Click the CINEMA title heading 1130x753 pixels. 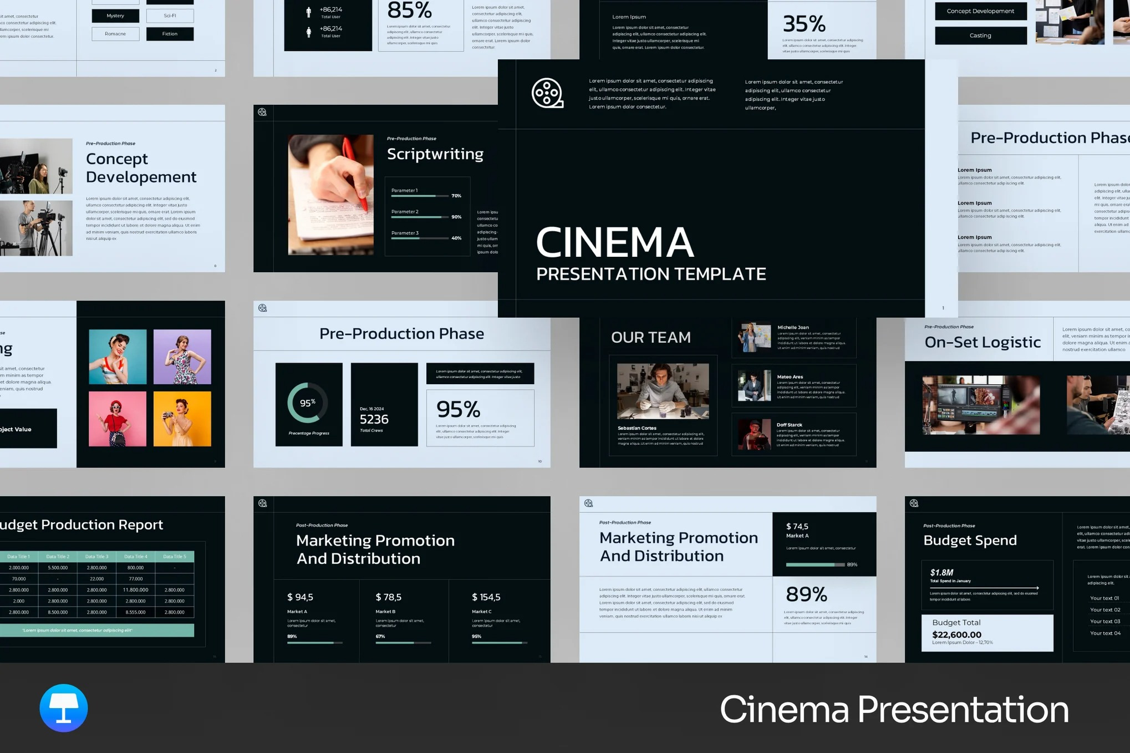[614, 243]
